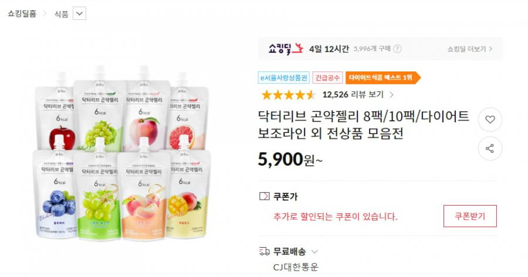Click the e서울사랑상품권 badge

click(283, 78)
